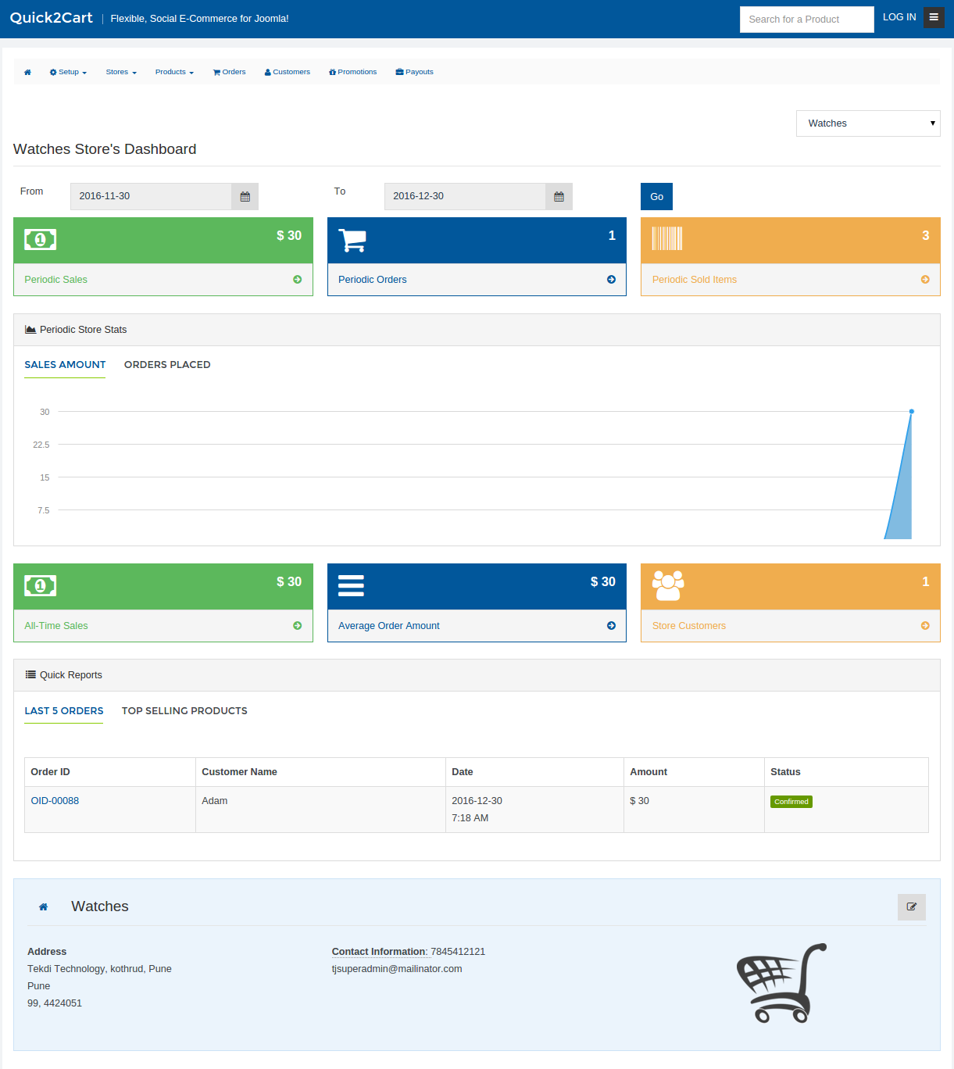
Task: Select the LAST 5 ORDERS tab
Action: pyautogui.click(x=64, y=711)
